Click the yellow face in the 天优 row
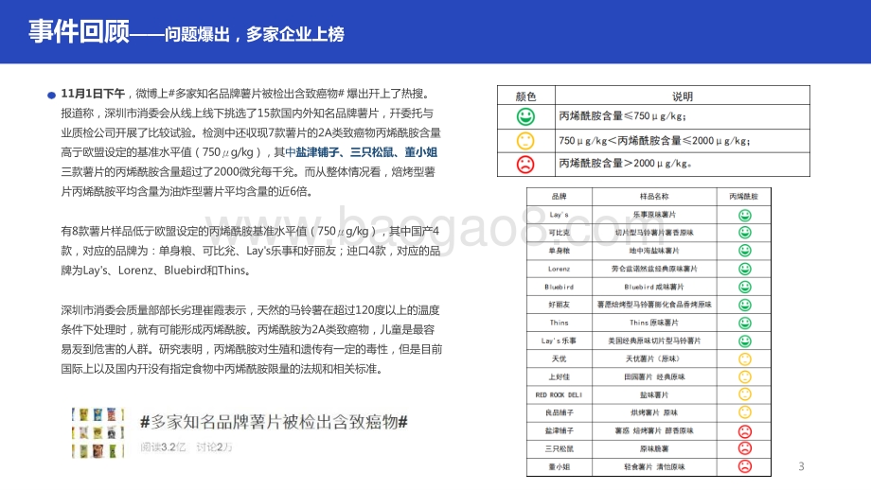The image size is (871, 490). pos(745,359)
